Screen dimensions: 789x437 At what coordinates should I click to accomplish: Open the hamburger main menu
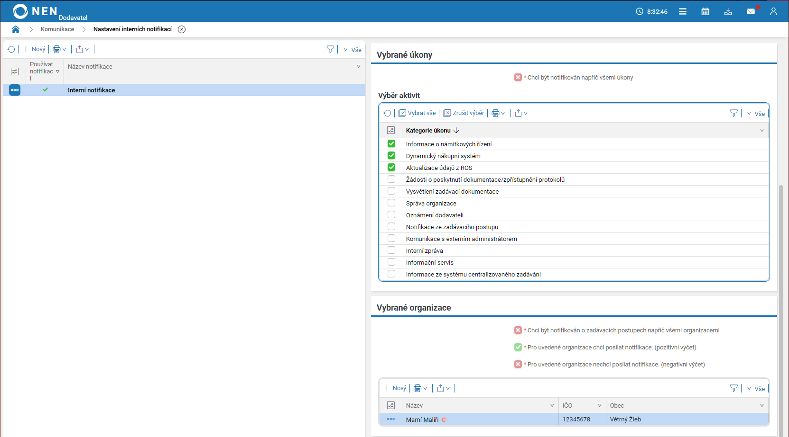tap(682, 11)
